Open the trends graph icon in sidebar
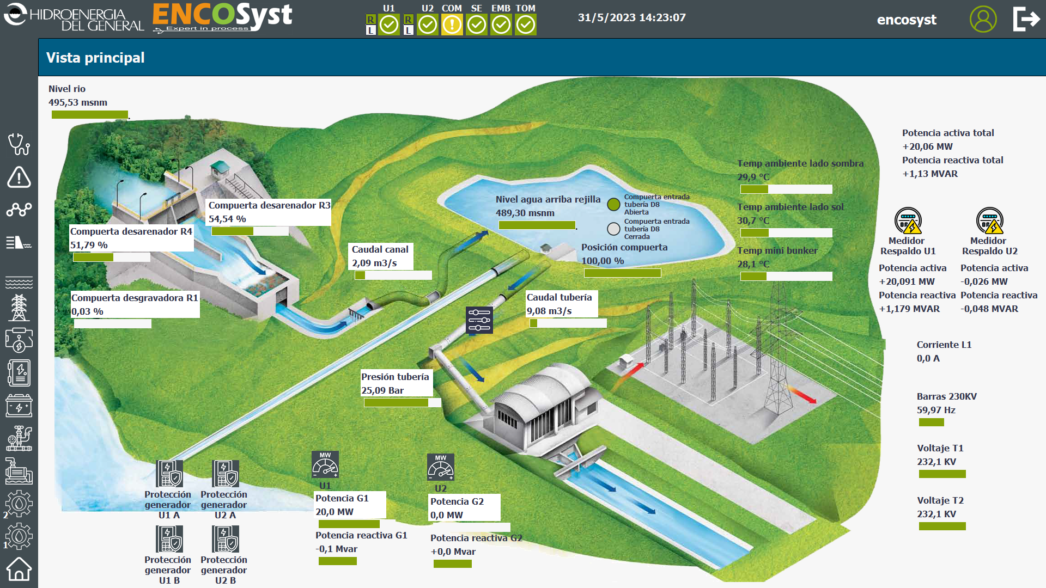 click(x=19, y=210)
